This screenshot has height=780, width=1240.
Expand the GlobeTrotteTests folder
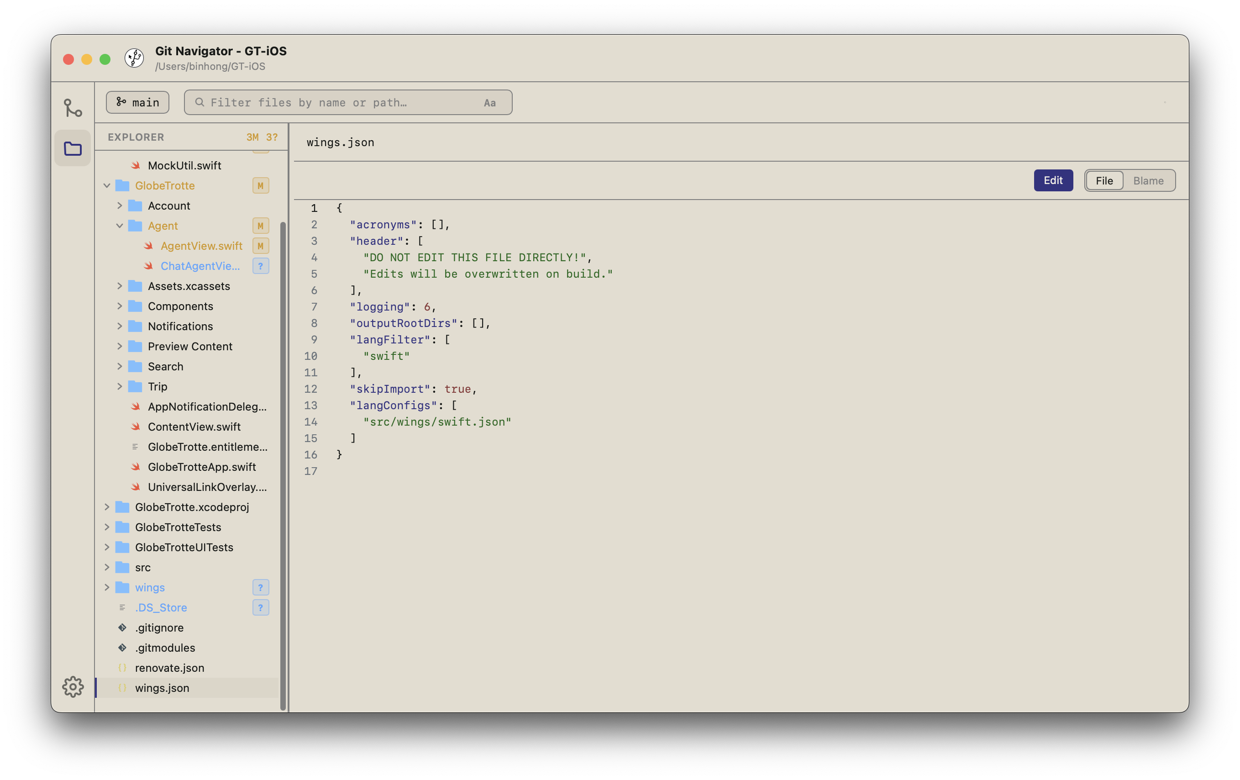click(106, 527)
